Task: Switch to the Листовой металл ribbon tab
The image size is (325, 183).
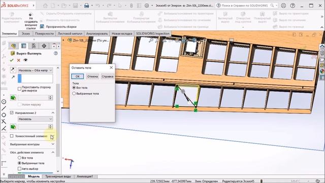Action: click(70, 34)
